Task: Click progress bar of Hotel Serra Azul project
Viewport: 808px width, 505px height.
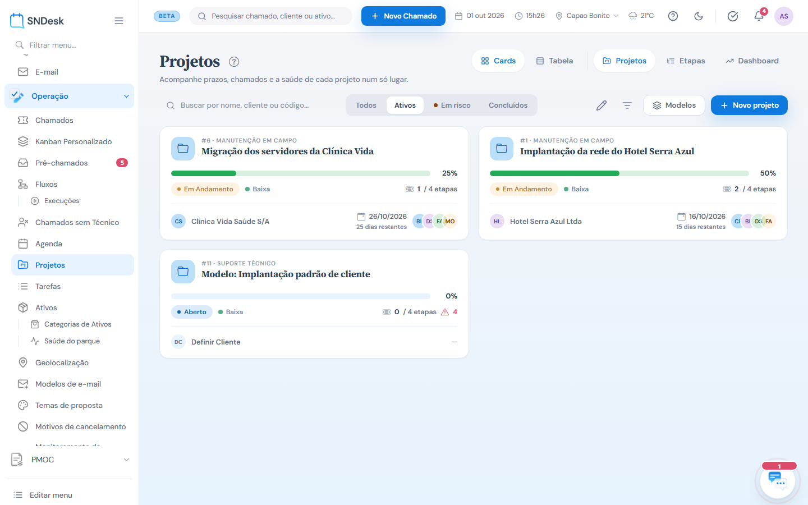Action: point(619,173)
